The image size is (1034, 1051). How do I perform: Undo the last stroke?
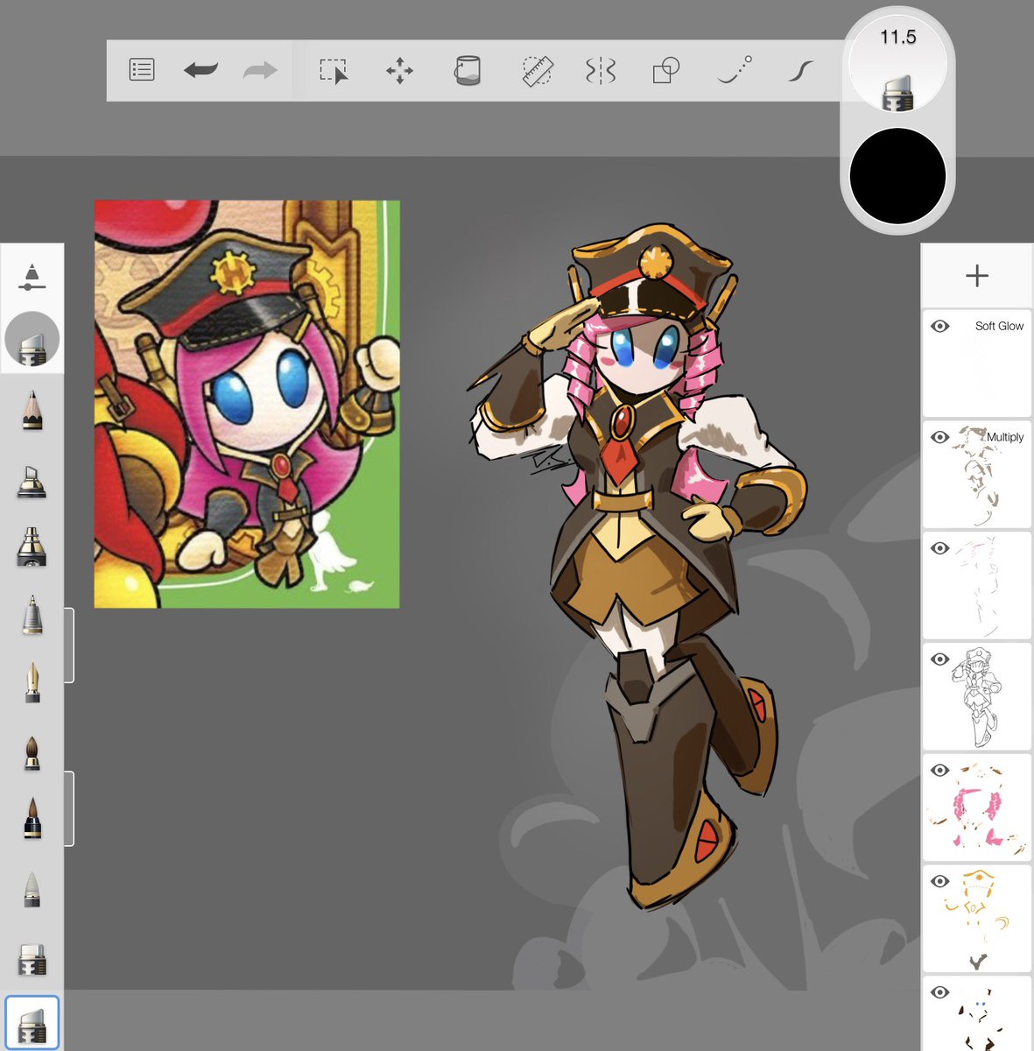click(200, 70)
